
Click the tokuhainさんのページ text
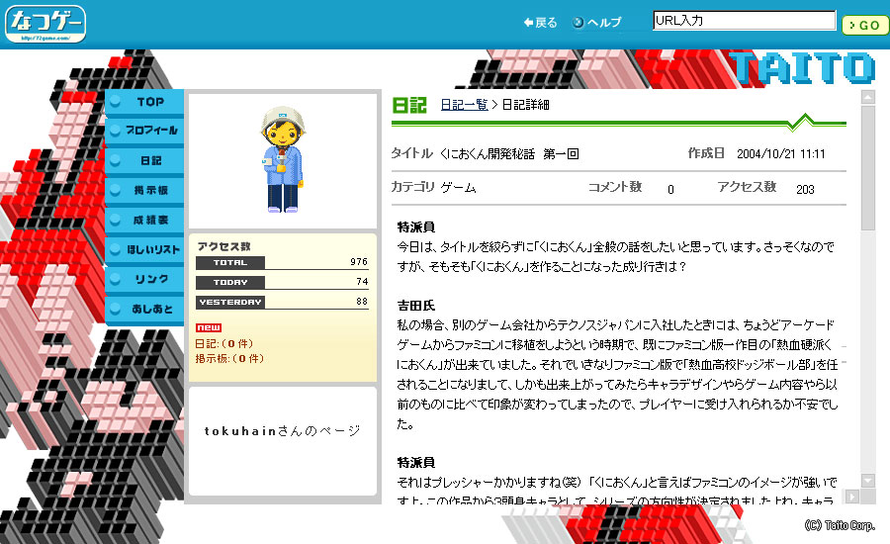282,431
